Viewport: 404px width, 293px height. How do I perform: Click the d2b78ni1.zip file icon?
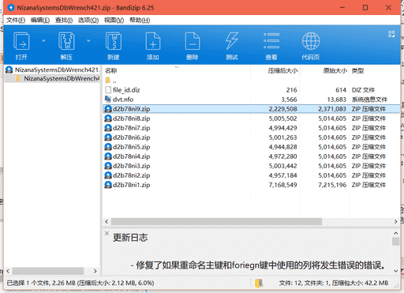[108, 185]
